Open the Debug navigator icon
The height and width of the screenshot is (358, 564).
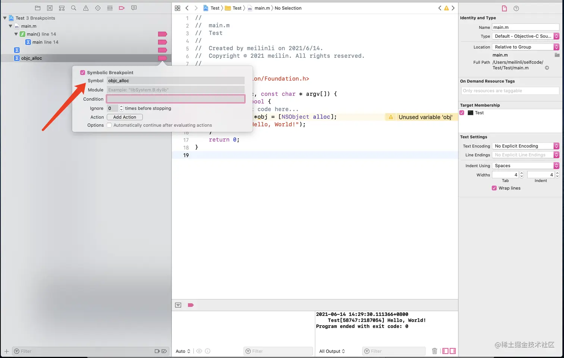110,8
